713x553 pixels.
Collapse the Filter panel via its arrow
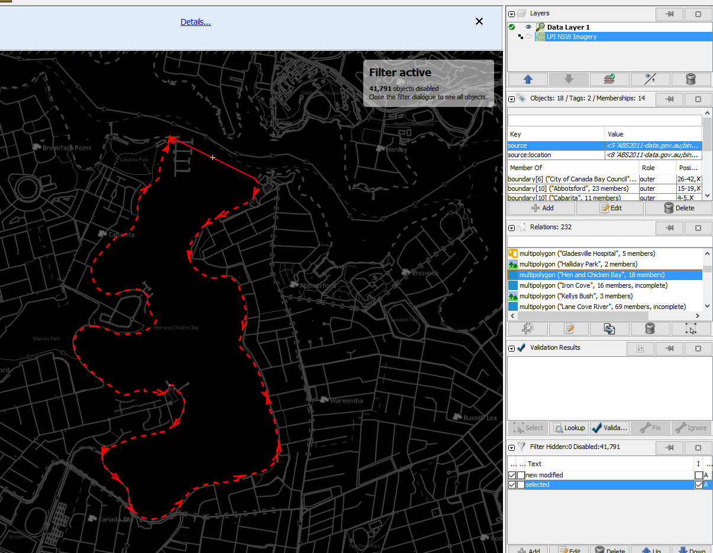click(x=512, y=447)
